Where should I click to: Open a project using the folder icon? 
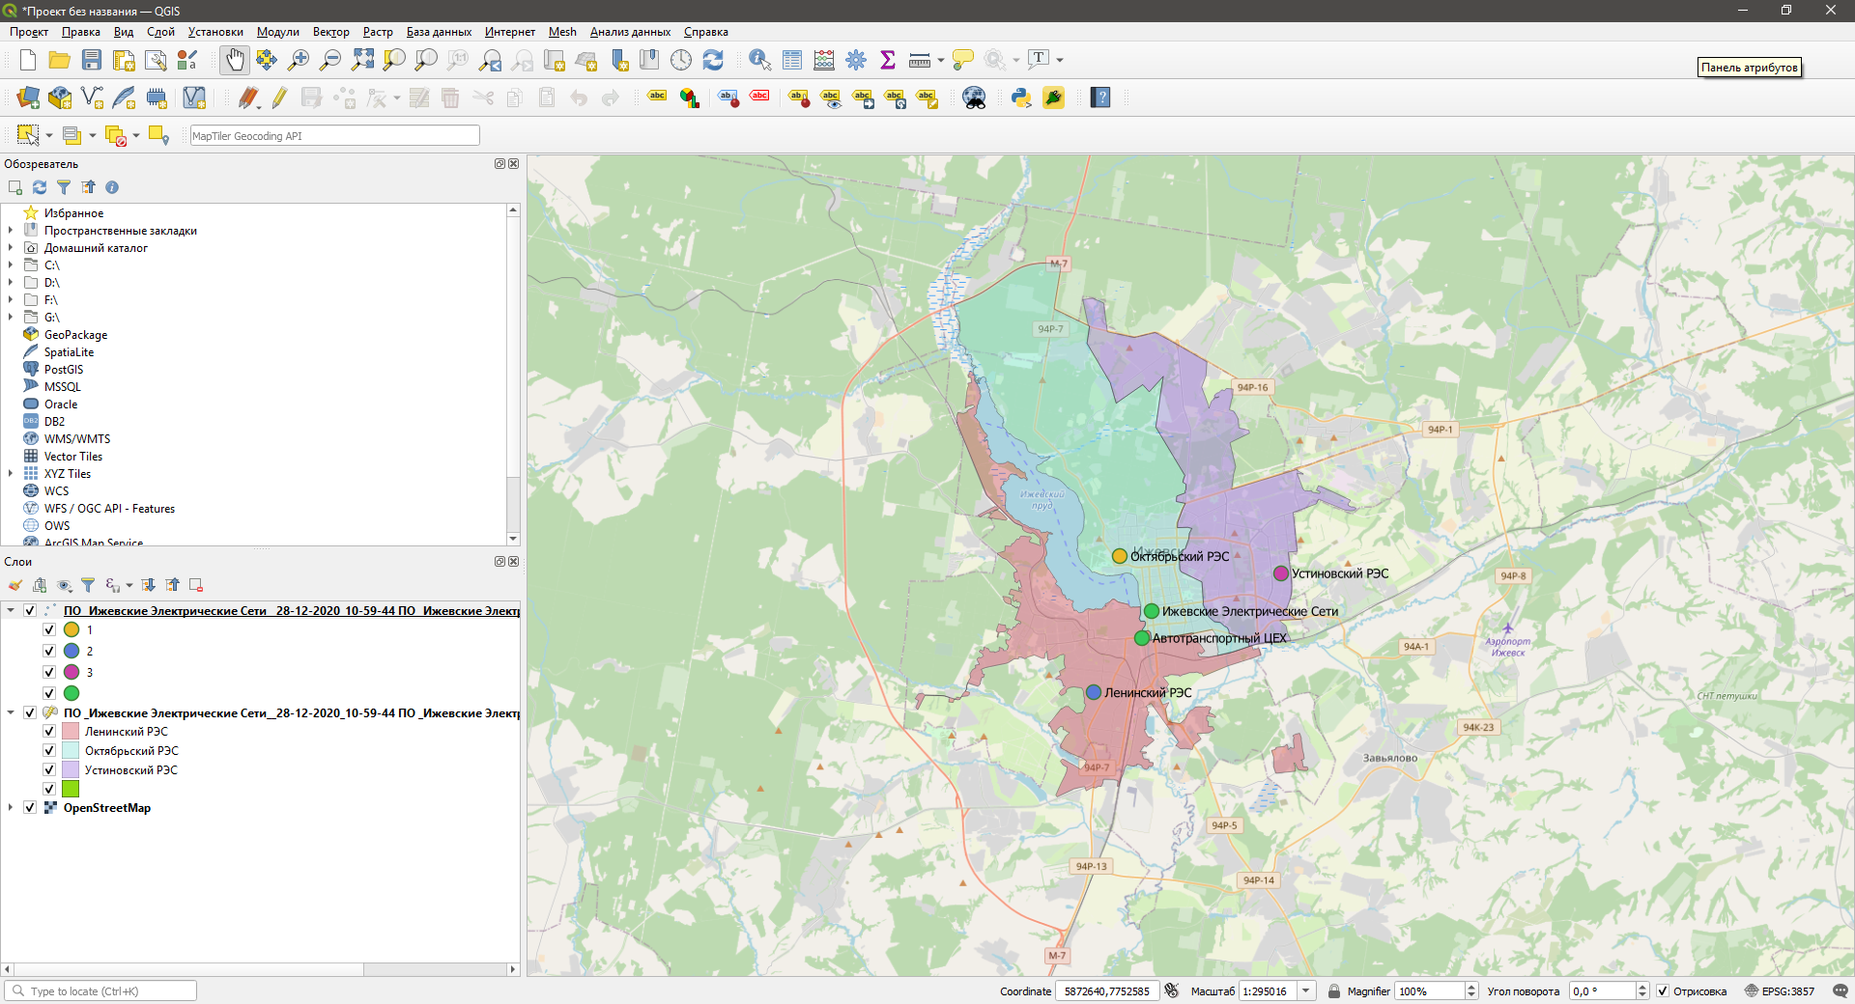coord(60,60)
